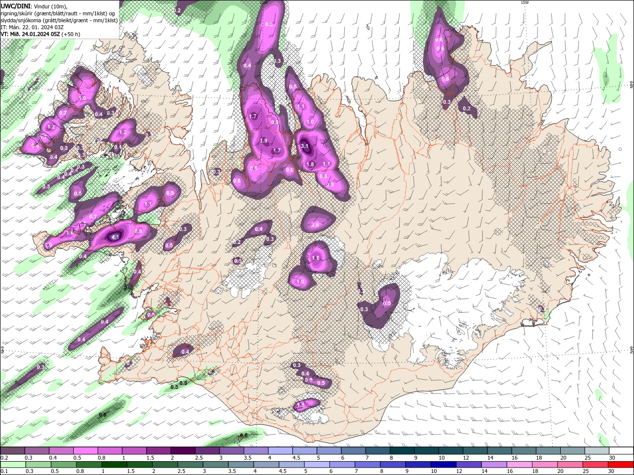Screen dimensions: 634x475
Task: Pick the violet swatch labeled 12 in the lower scale
Action: coord(469,465)
